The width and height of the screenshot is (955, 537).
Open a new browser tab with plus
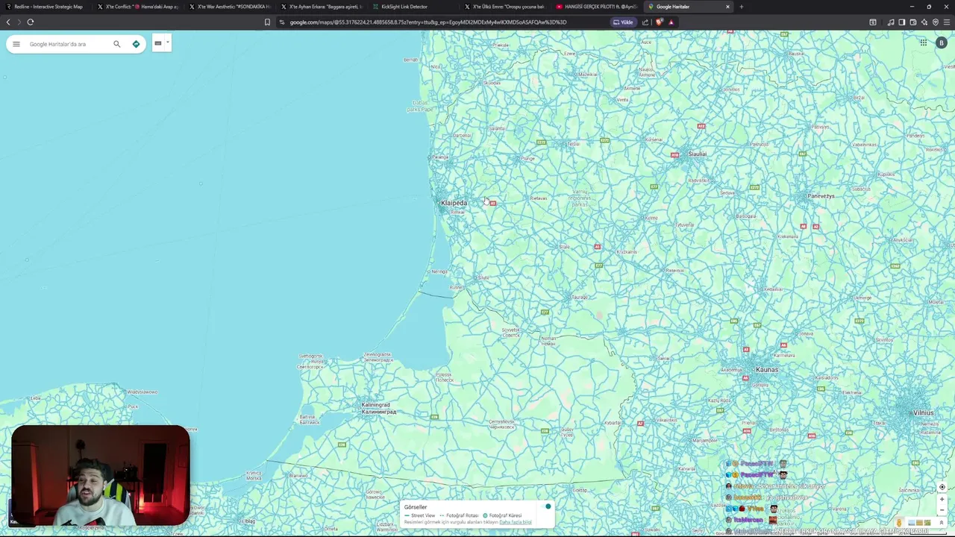point(741,7)
